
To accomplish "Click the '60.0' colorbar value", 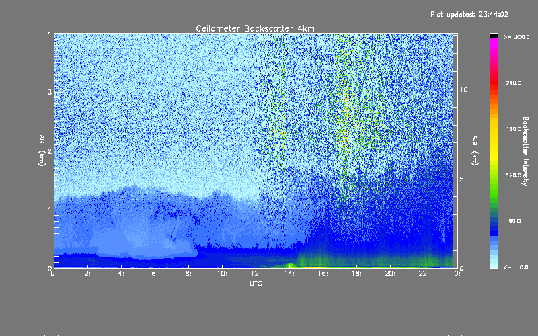I will point(514,221).
